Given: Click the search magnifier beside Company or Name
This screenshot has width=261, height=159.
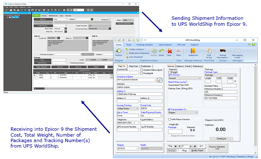Looking at the screenshot, I should coord(160,80).
